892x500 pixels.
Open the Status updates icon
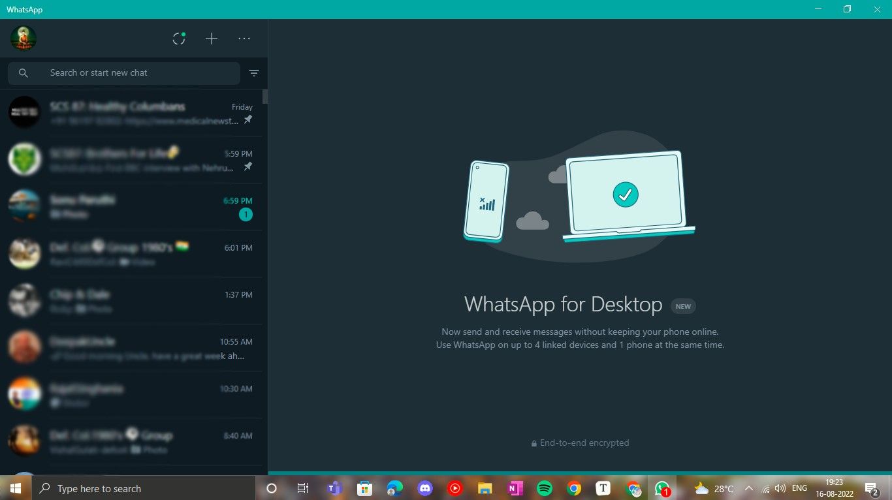click(179, 39)
